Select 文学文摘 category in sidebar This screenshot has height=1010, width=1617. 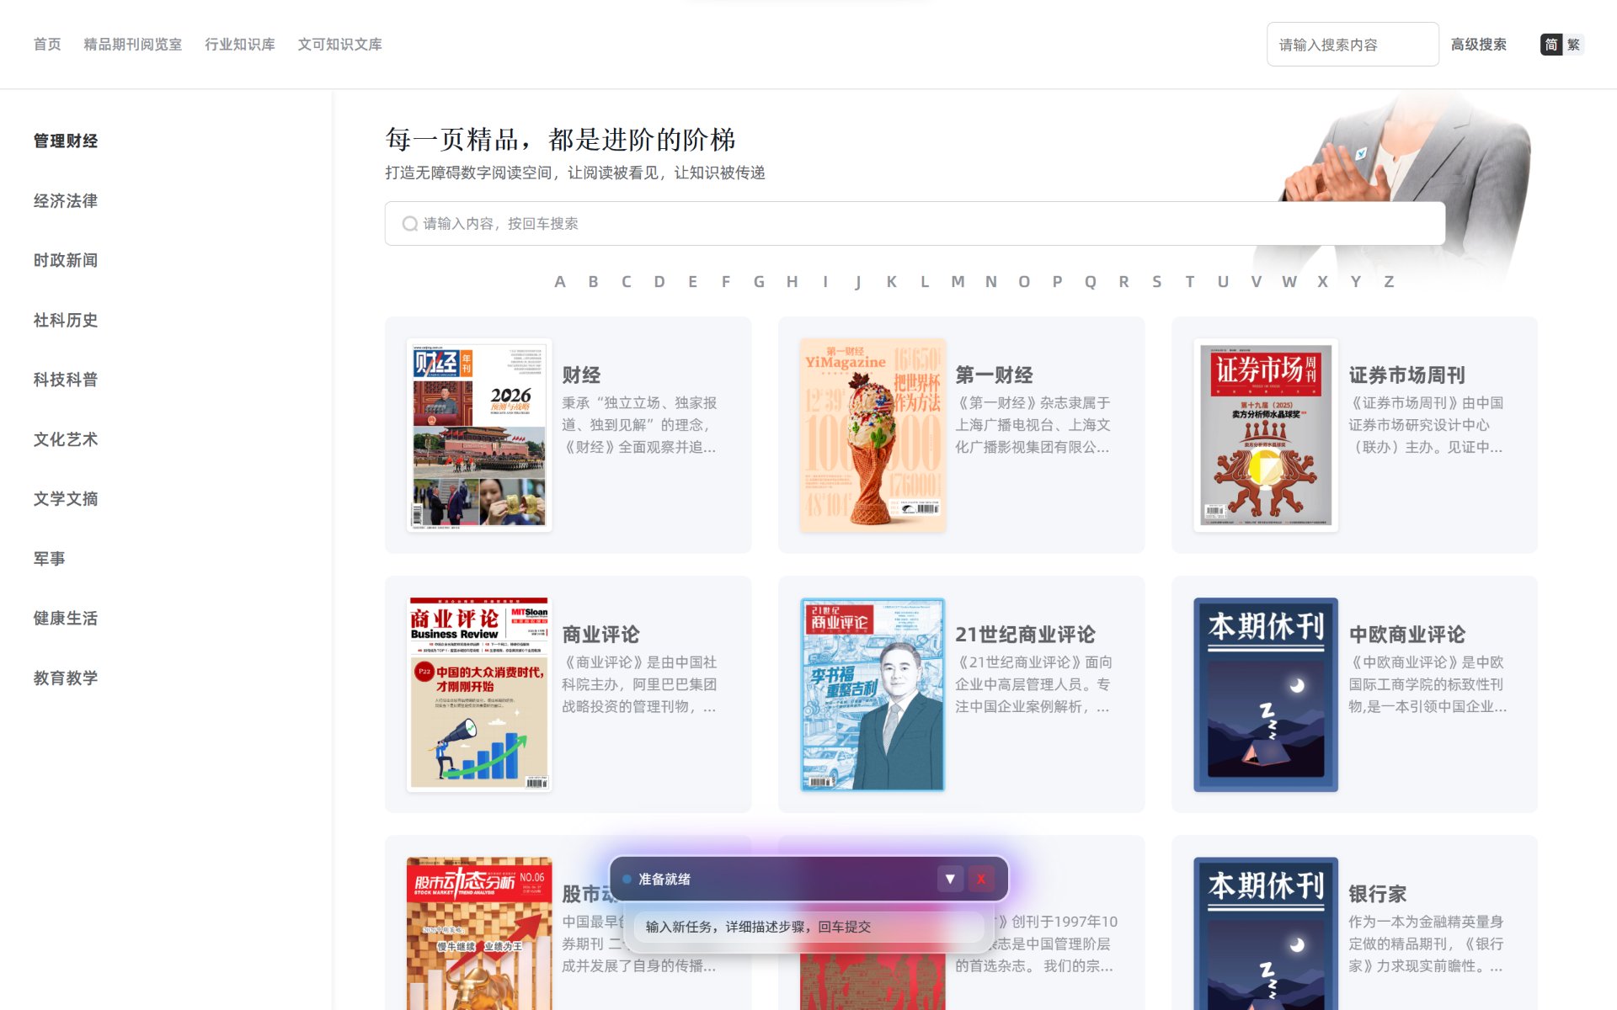(x=66, y=499)
